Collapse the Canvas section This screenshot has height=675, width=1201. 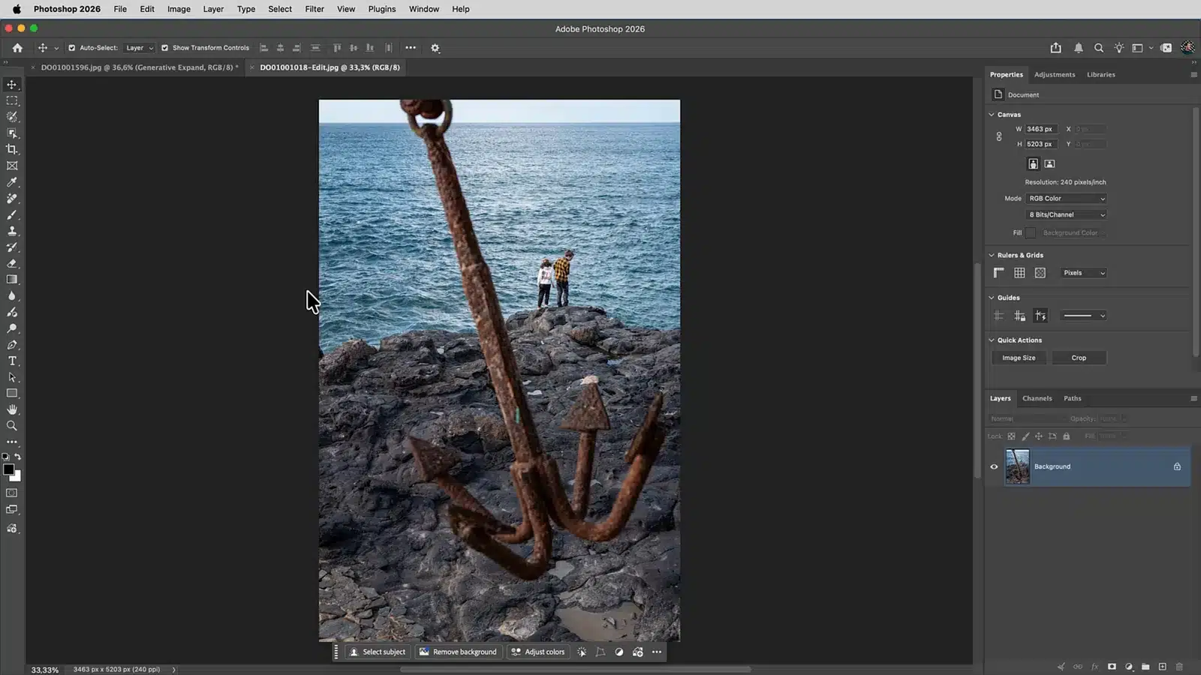(x=992, y=115)
